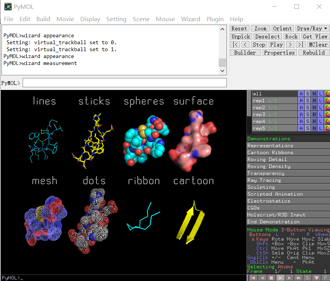
Task: Click the PyMOL command input field
Action: pos(125,83)
